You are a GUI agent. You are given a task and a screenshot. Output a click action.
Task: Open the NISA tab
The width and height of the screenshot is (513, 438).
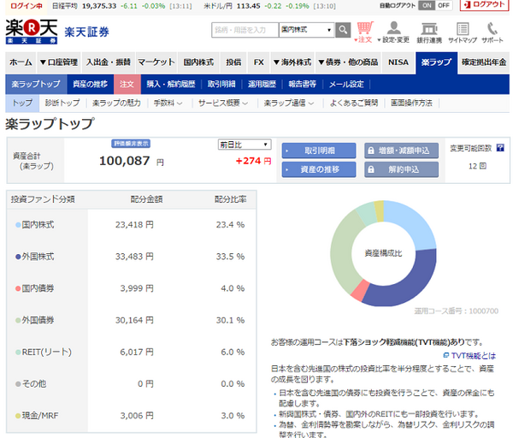(x=398, y=62)
